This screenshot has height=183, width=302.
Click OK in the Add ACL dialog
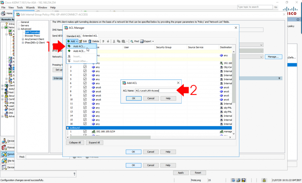pos(134,98)
